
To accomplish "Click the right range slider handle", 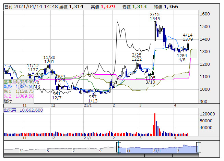I will point(199,147).
